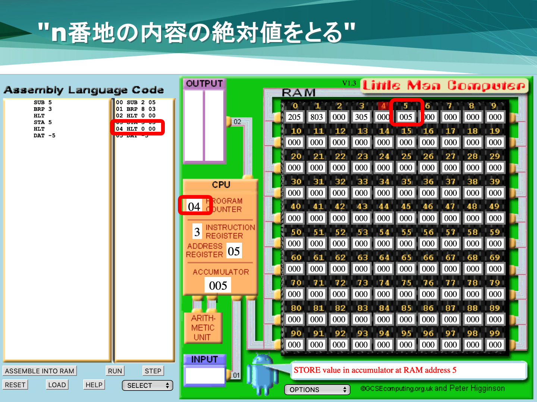Click the Accumulator value 005
Viewport: 537px width, 402px height.
tap(218, 285)
